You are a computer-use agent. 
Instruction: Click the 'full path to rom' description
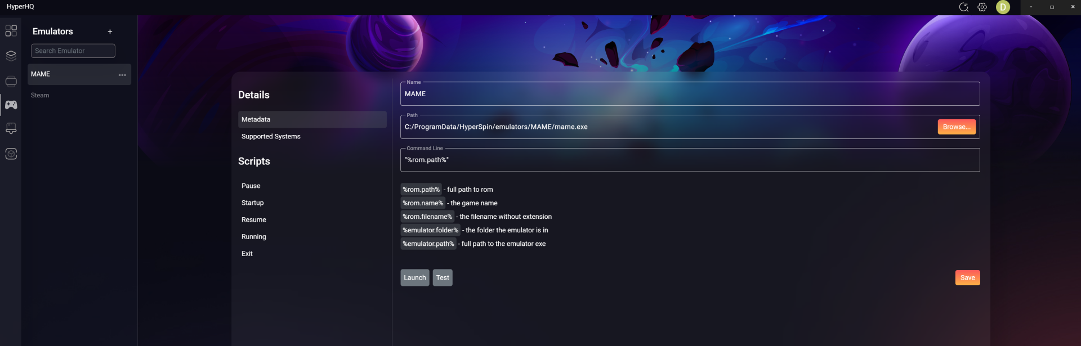click(x=470, y=190)
